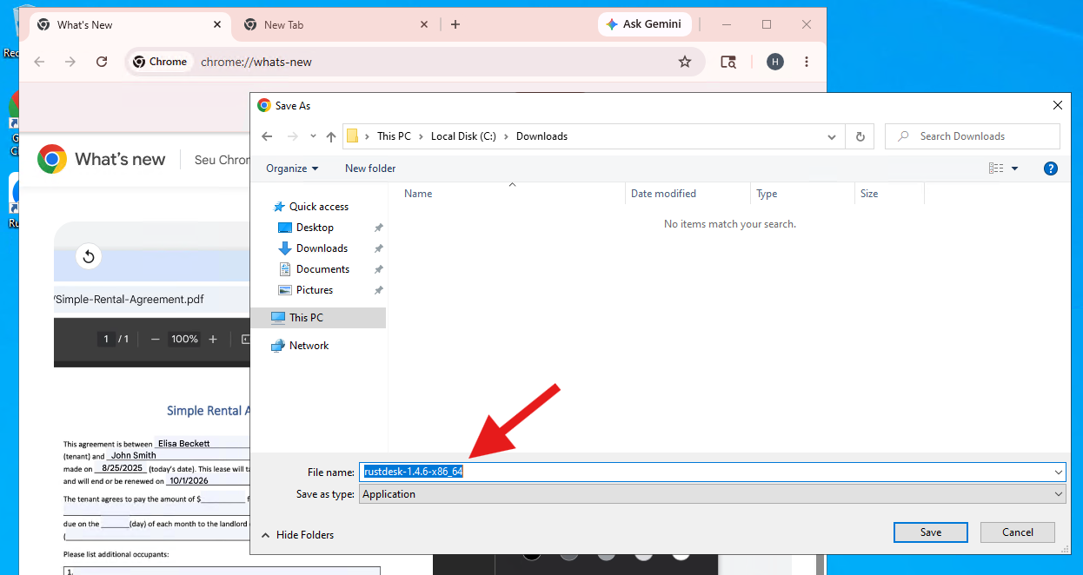Image resolution: width=1083 pixels, height=575 pixels.
Task: Open Chrome profile avatar H
Action: coord(774,62)
